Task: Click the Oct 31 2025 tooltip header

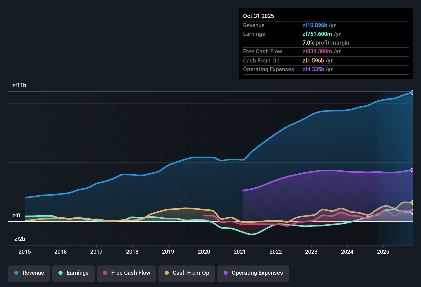Action: point(258,16)
